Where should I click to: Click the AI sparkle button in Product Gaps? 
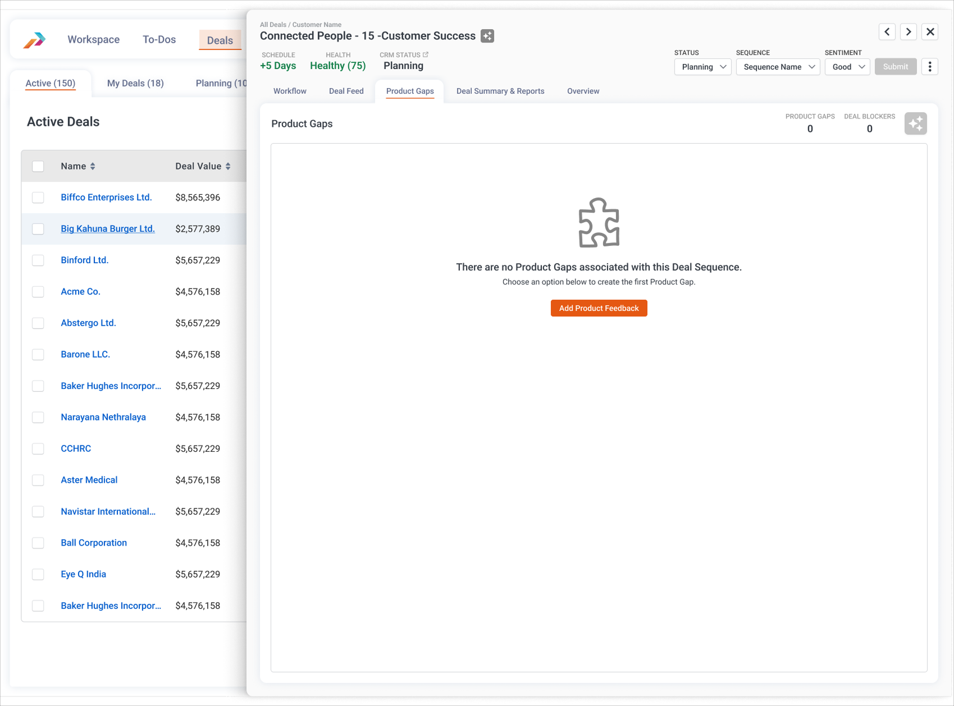pos(916,123)
